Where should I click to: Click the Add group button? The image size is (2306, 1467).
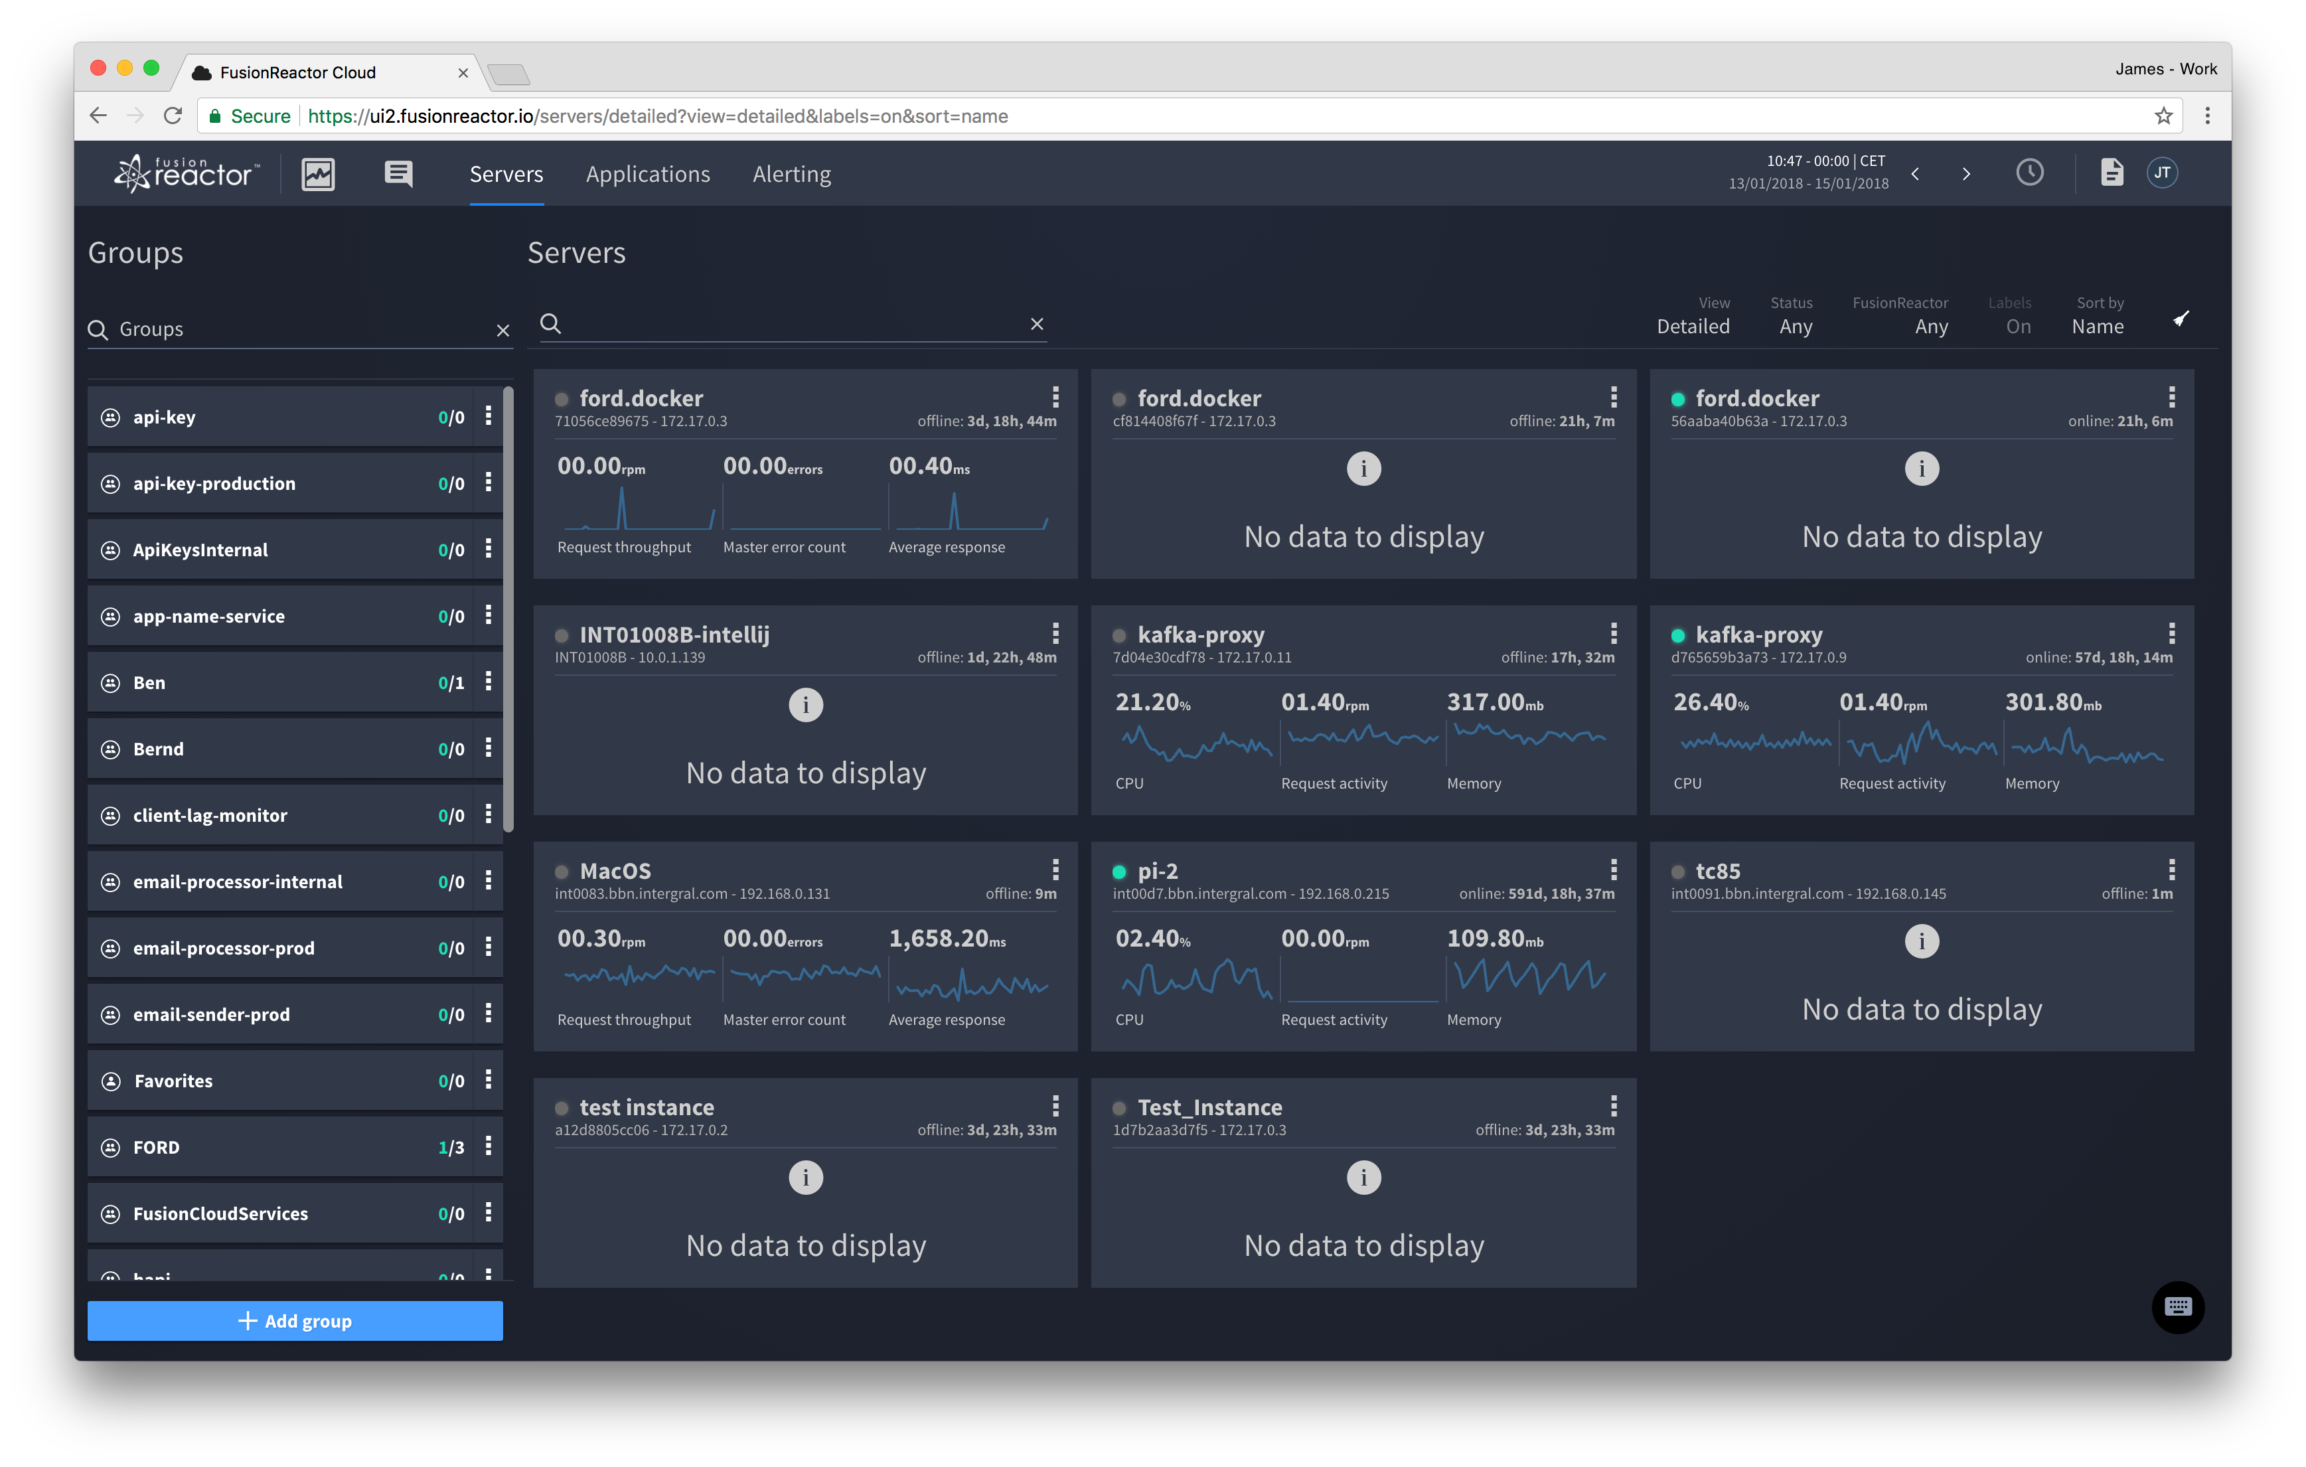[x=294, y=1320]
